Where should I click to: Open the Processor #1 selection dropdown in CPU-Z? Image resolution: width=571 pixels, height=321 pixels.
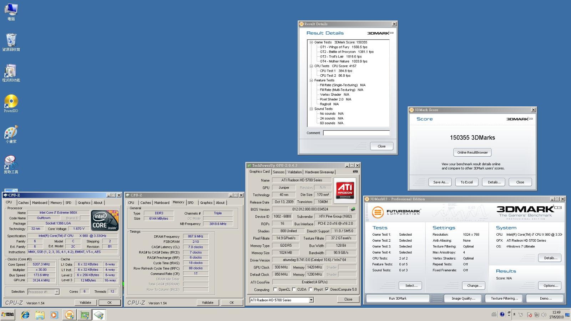click(x=57, y=292)
